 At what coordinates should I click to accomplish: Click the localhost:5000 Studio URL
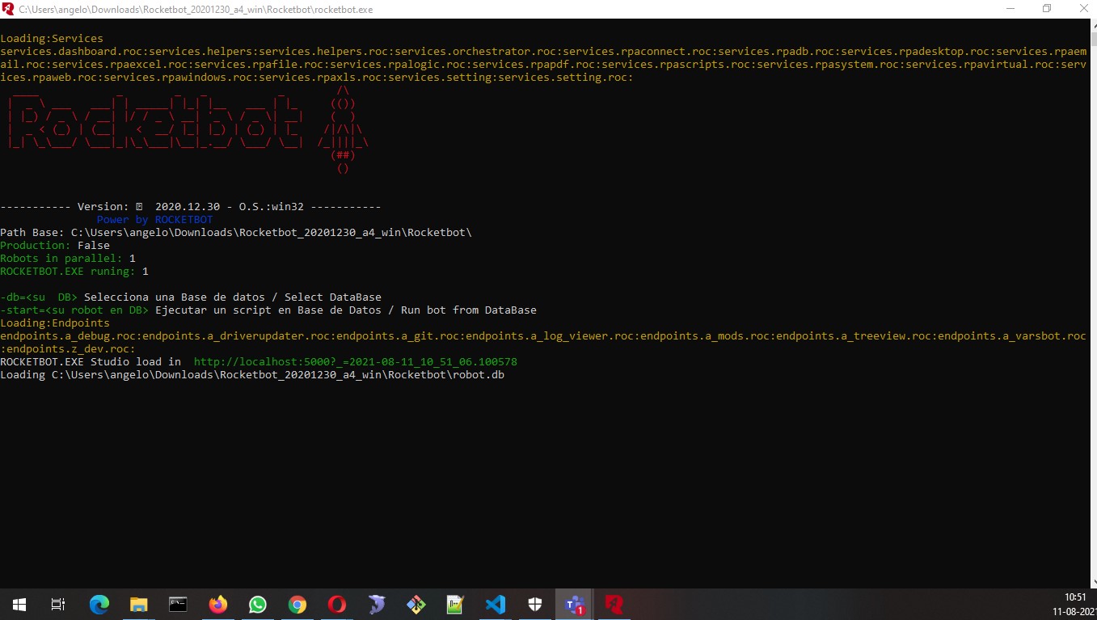(355, 362)
